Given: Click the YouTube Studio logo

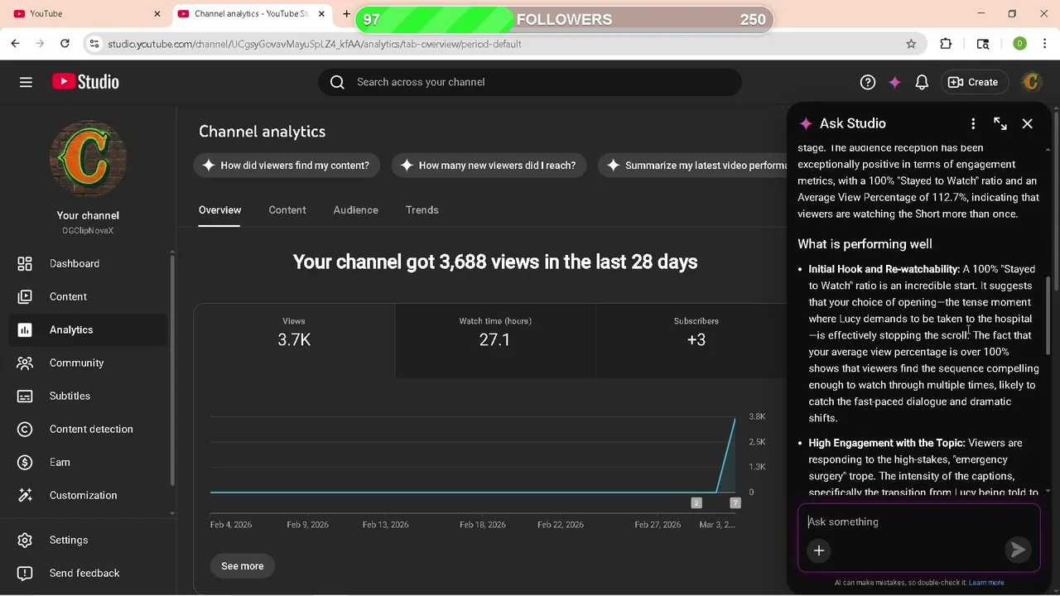Looking at the screenshot, I should point(85,82).
